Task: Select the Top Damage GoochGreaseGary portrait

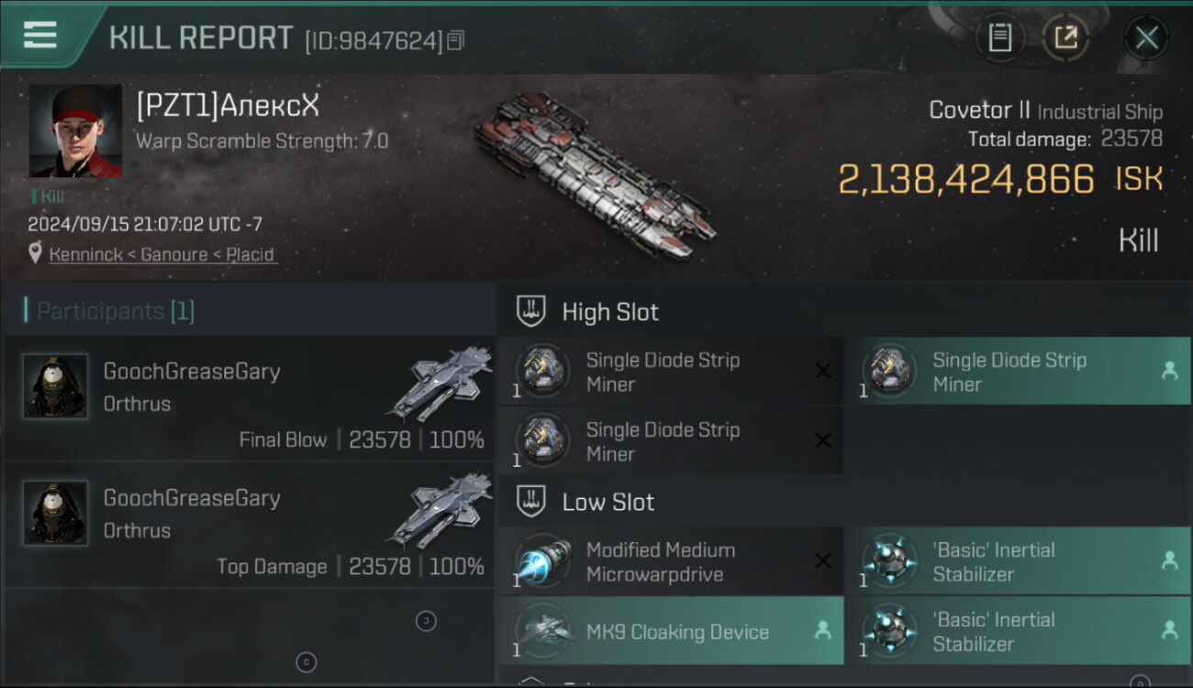Action: (55, 513)
